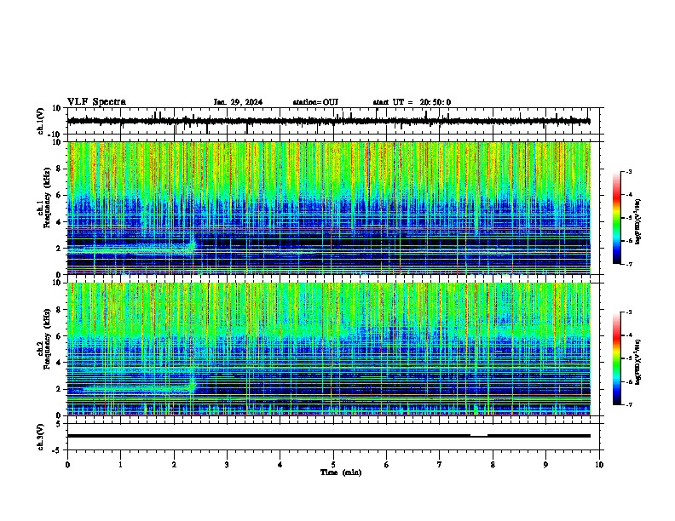
Task: Click the 'ch.3(V)' axis label
Action: [41, 437]
